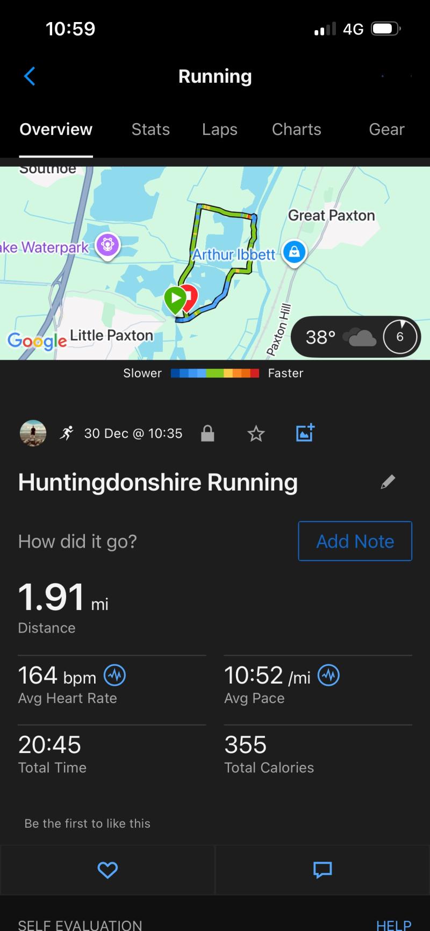
Task: Like this activity with heart icon
Action: pyautogui.click(x=107, y=870)
